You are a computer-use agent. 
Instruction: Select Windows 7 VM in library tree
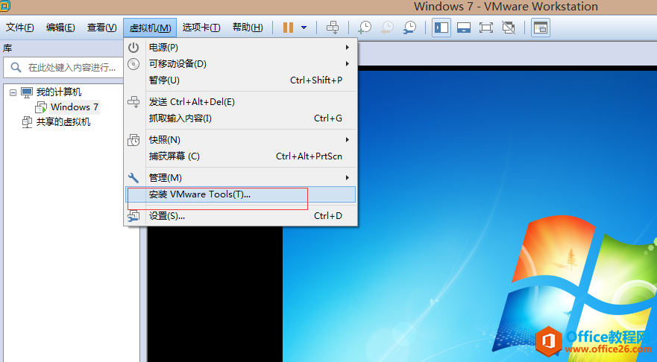(74, 107)
